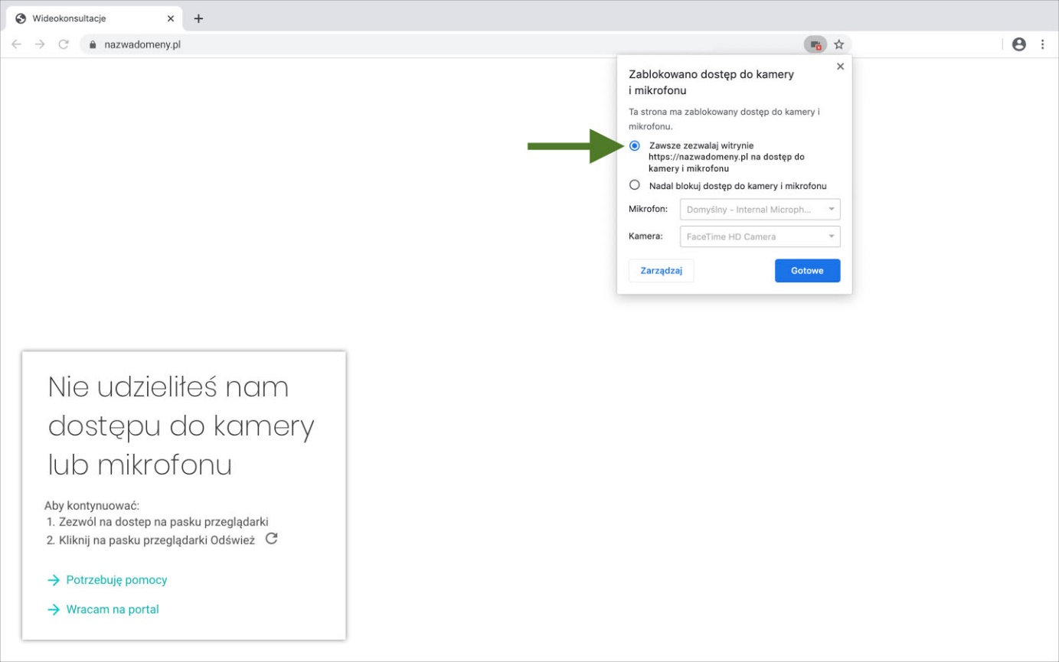This screenshot has width=1059, height=662.
Task: Open the Mikrofon device dropdown
Action: (759, 209)
